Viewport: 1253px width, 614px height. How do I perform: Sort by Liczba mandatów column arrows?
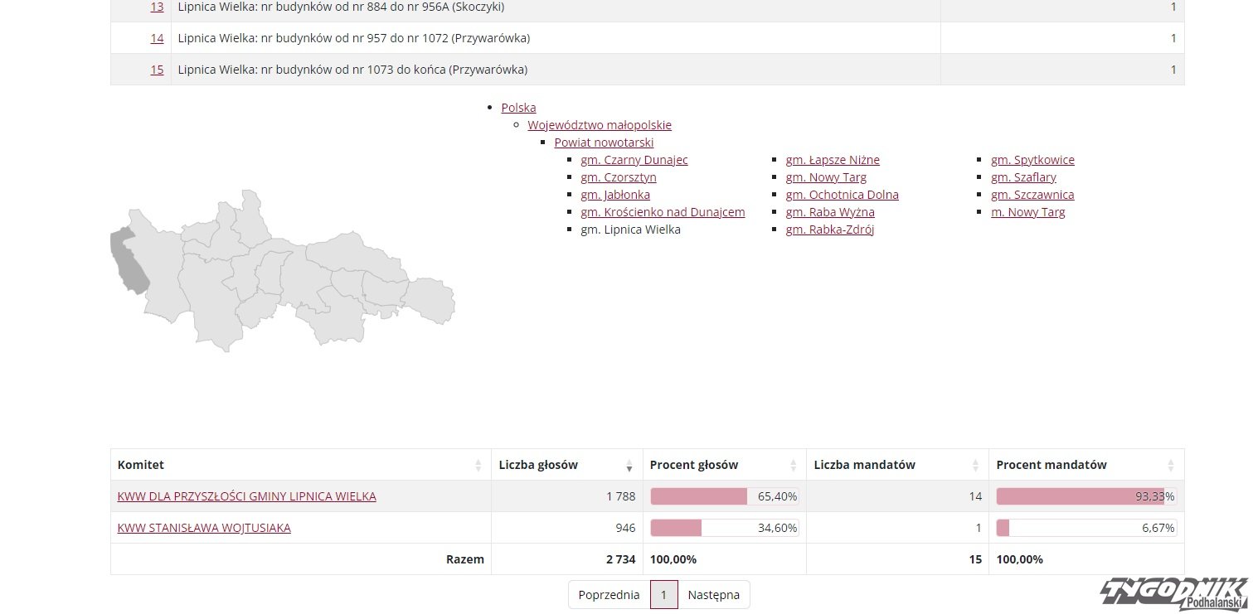tap(976, 465)
